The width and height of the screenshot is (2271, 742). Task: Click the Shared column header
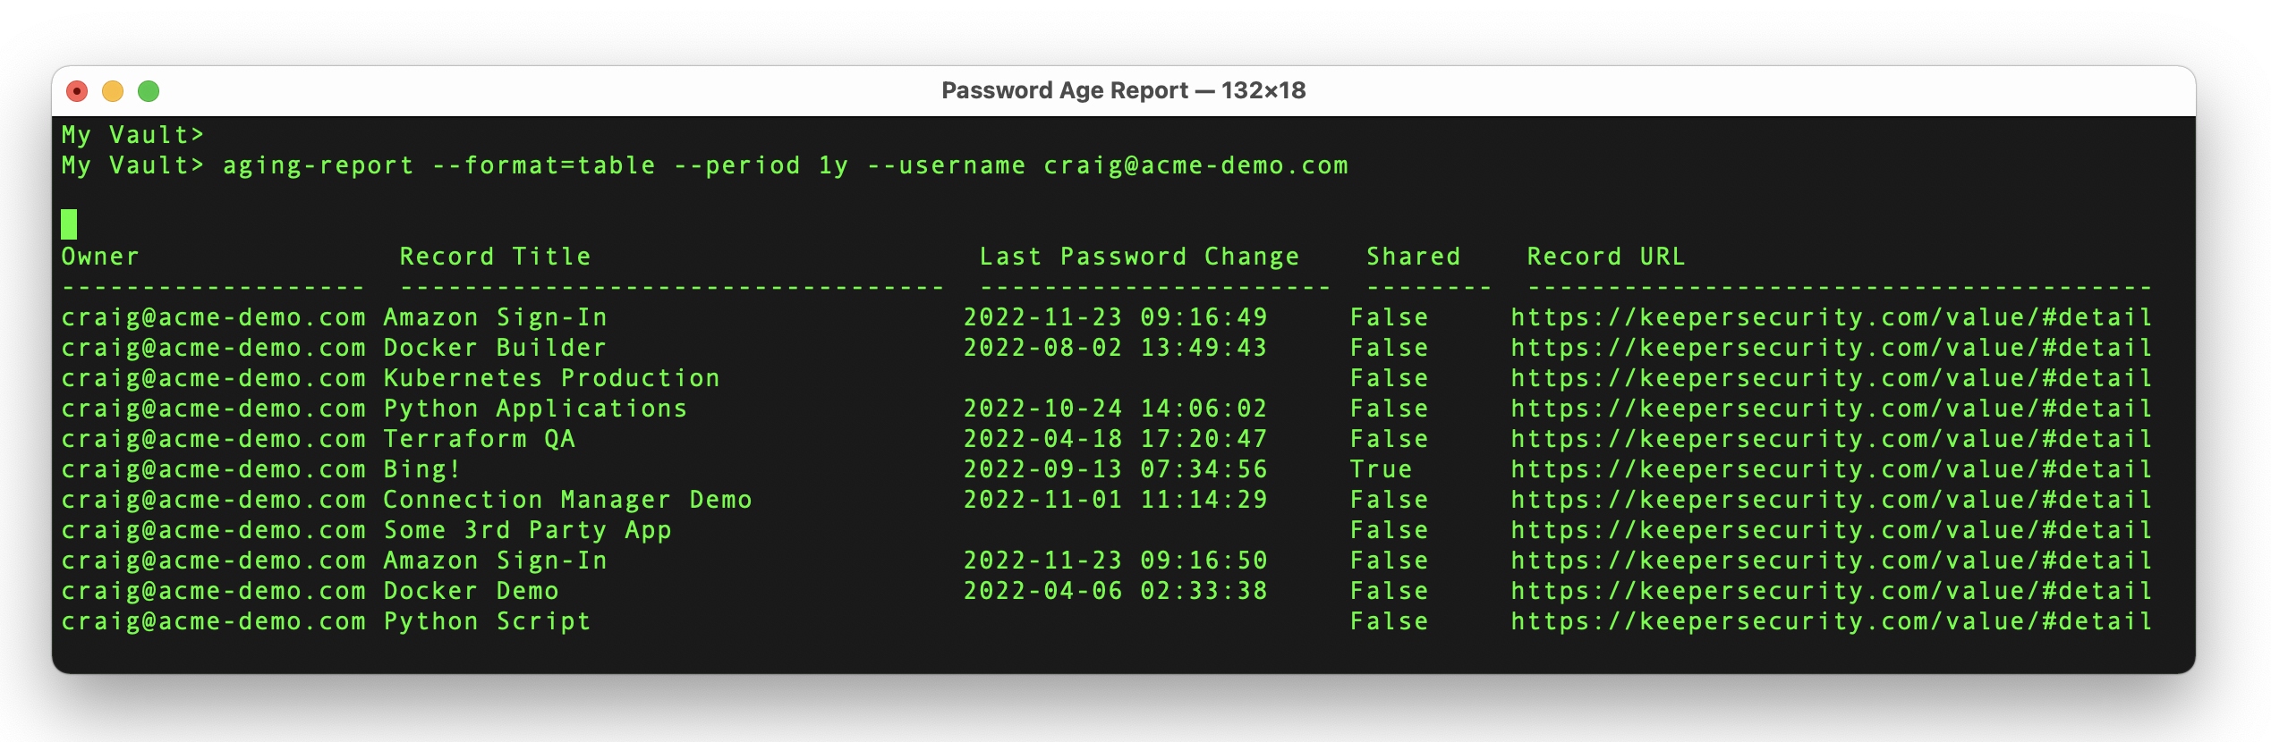[x=1413, y=257]
